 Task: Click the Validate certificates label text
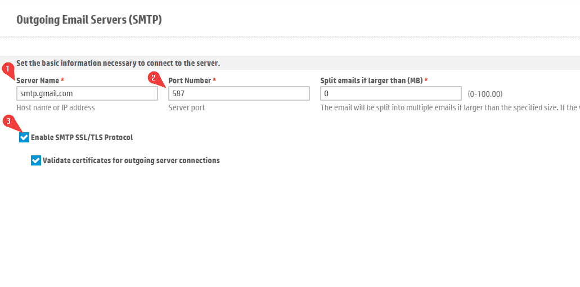click(x=131, y=160)
